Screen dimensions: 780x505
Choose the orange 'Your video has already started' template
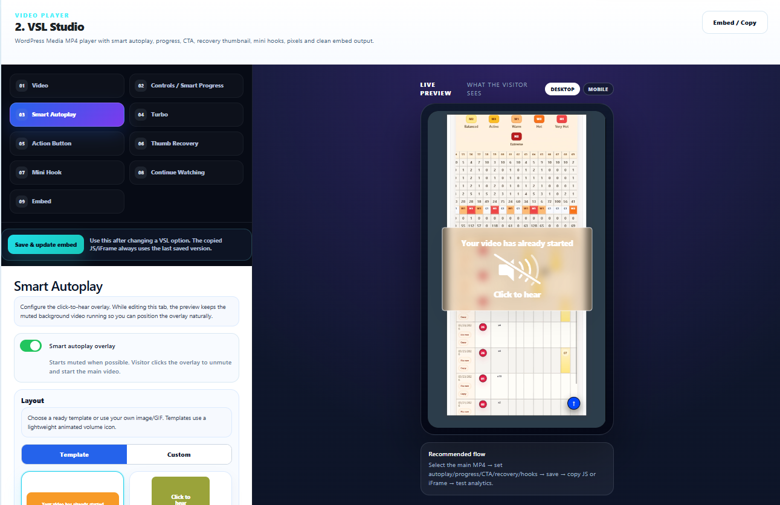[73, 489]
